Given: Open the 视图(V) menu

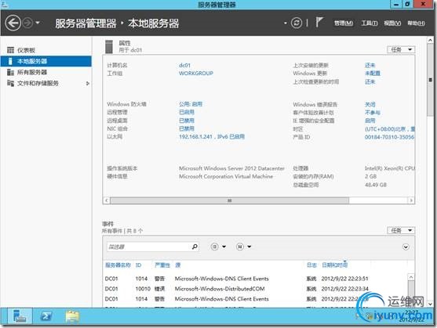Looking at the screenshot, I should (x=392, y=23).
